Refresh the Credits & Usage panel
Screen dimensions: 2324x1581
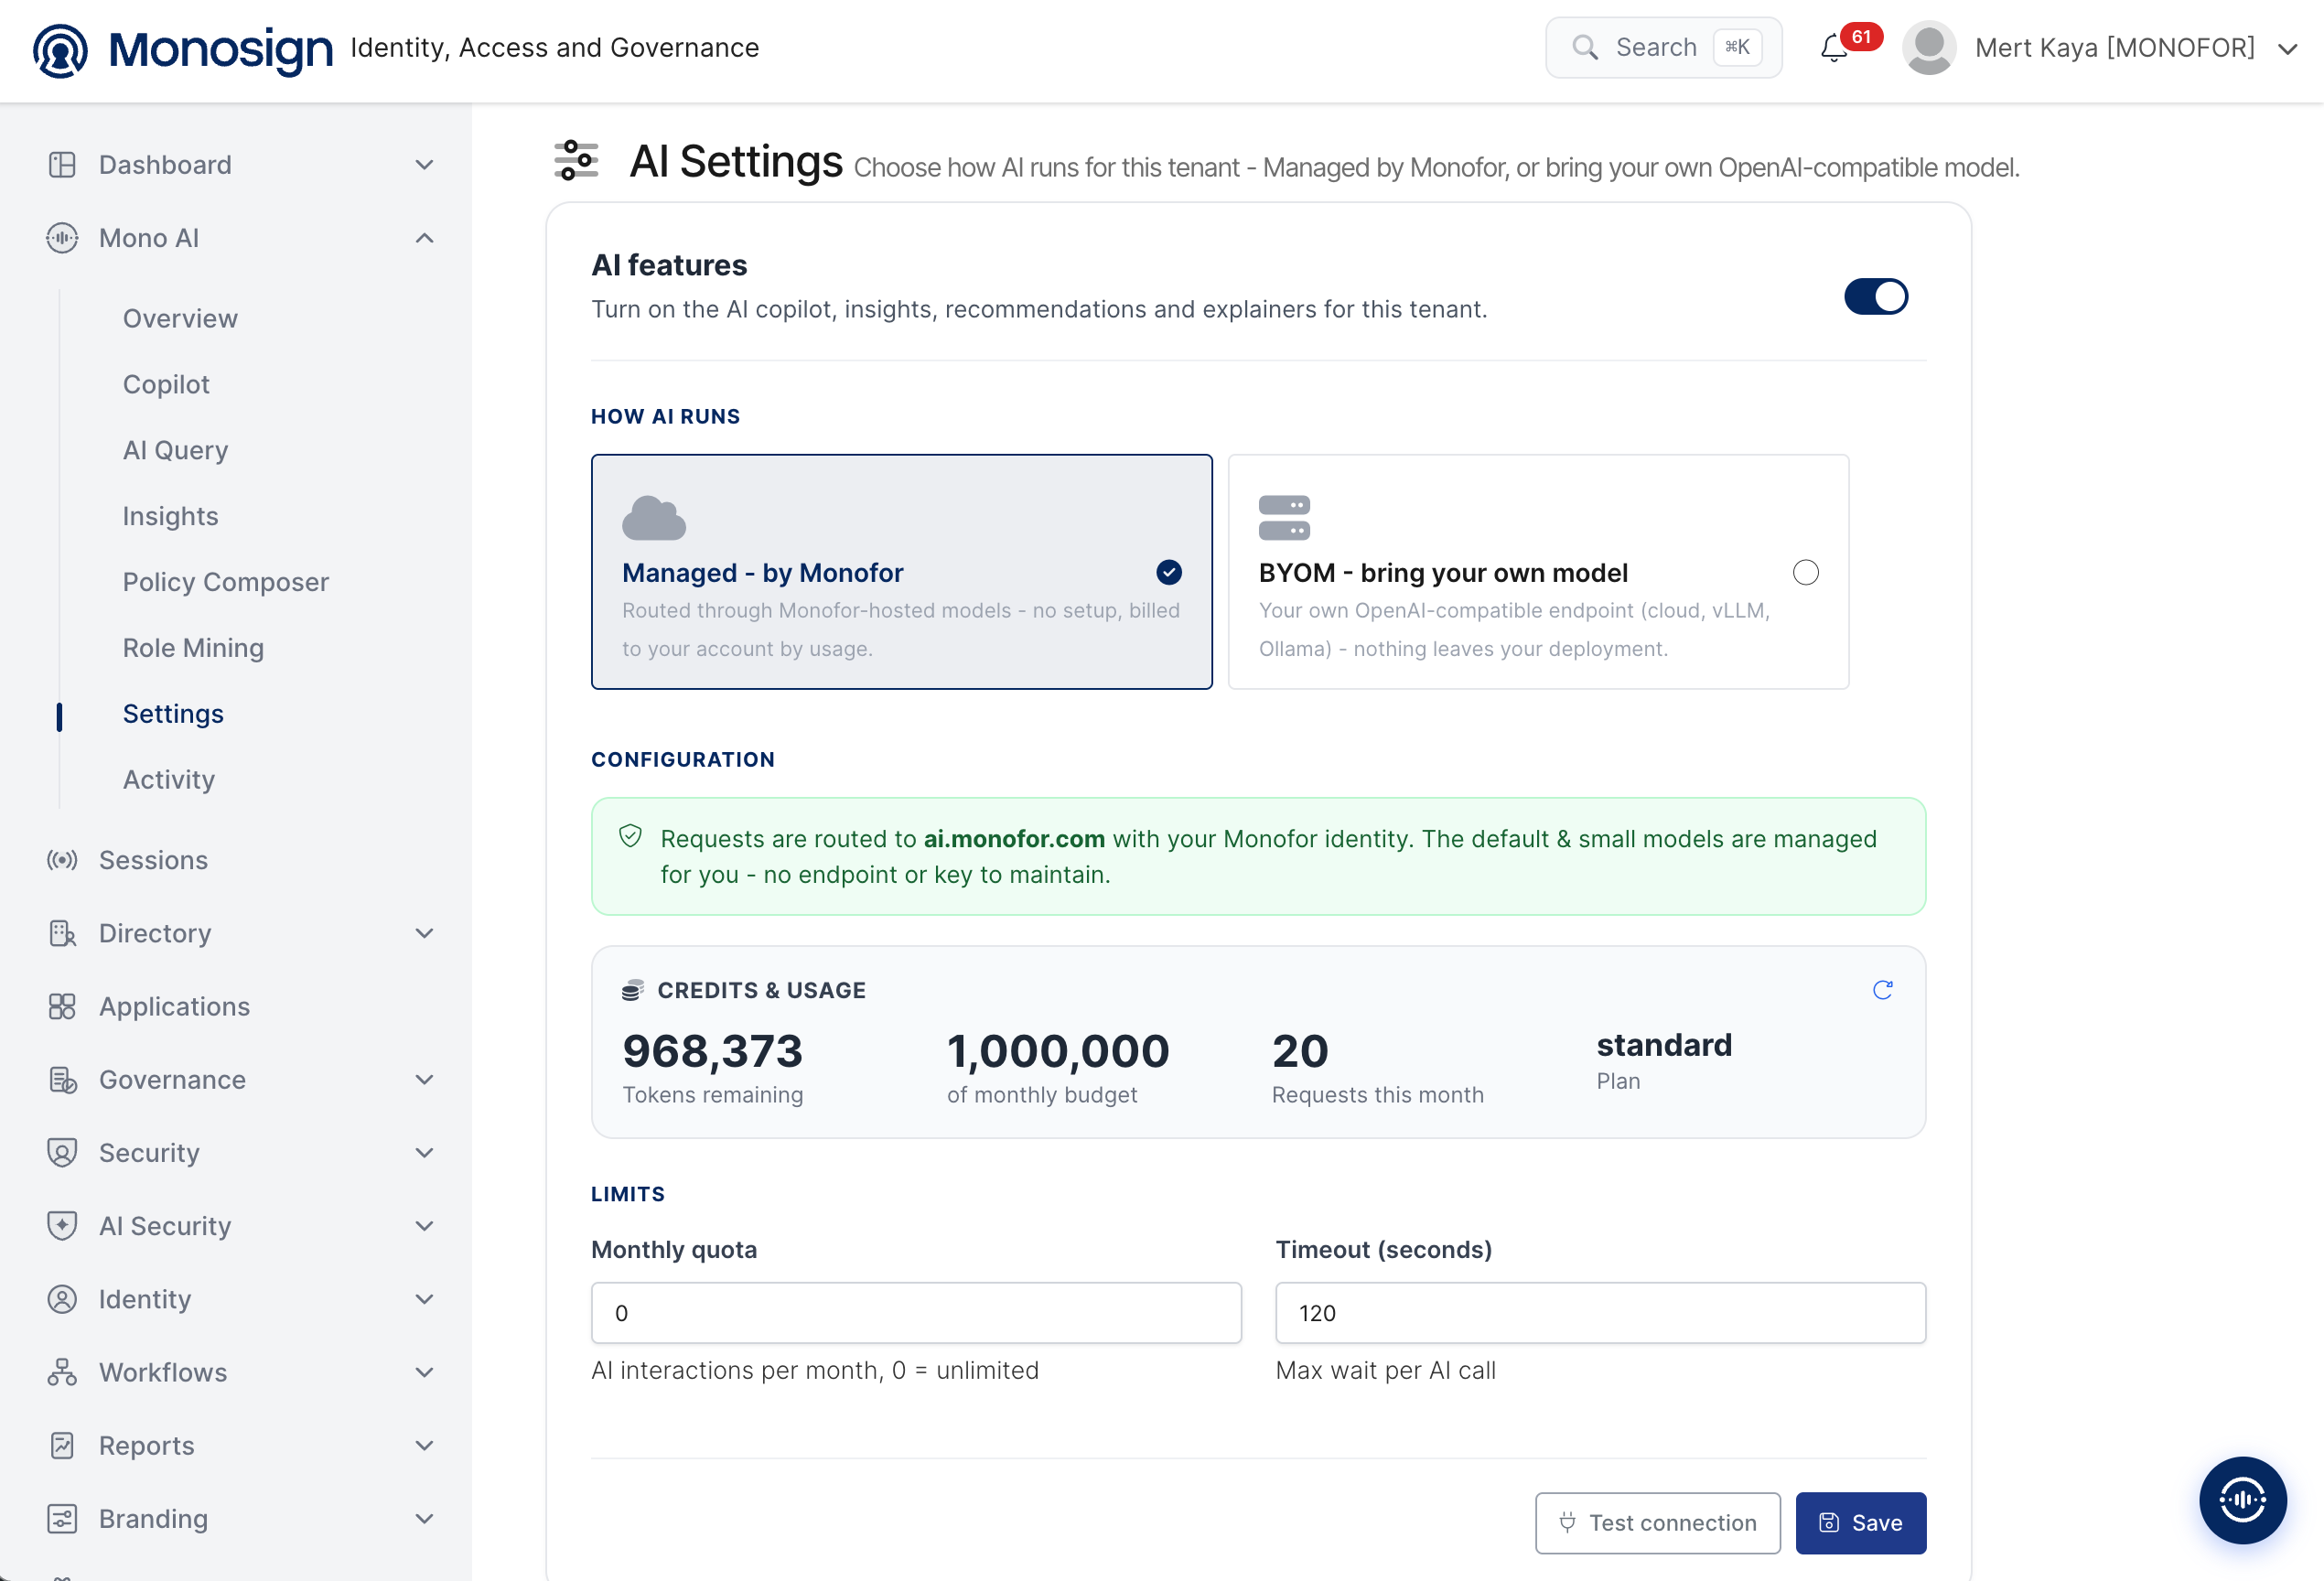(x=1883, y=991)
